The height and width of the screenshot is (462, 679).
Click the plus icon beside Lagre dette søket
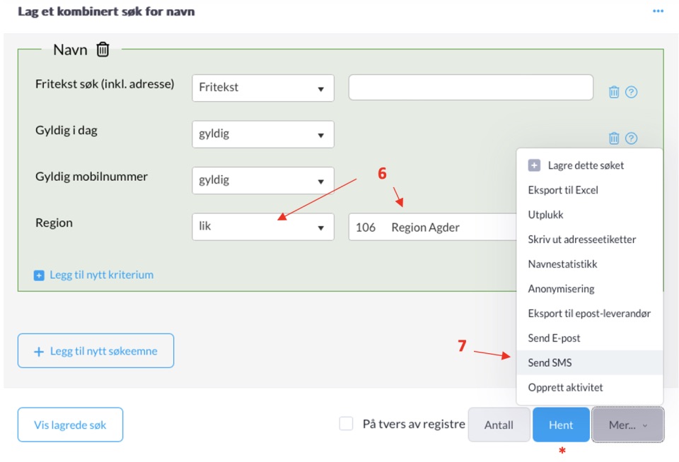click(x=534, y=165)
